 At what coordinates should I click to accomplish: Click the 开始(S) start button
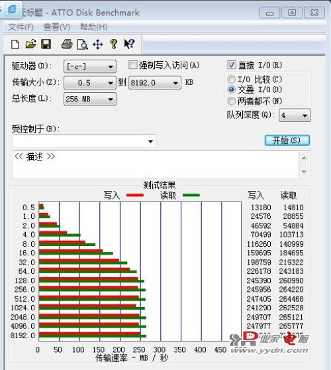[287, 141]
